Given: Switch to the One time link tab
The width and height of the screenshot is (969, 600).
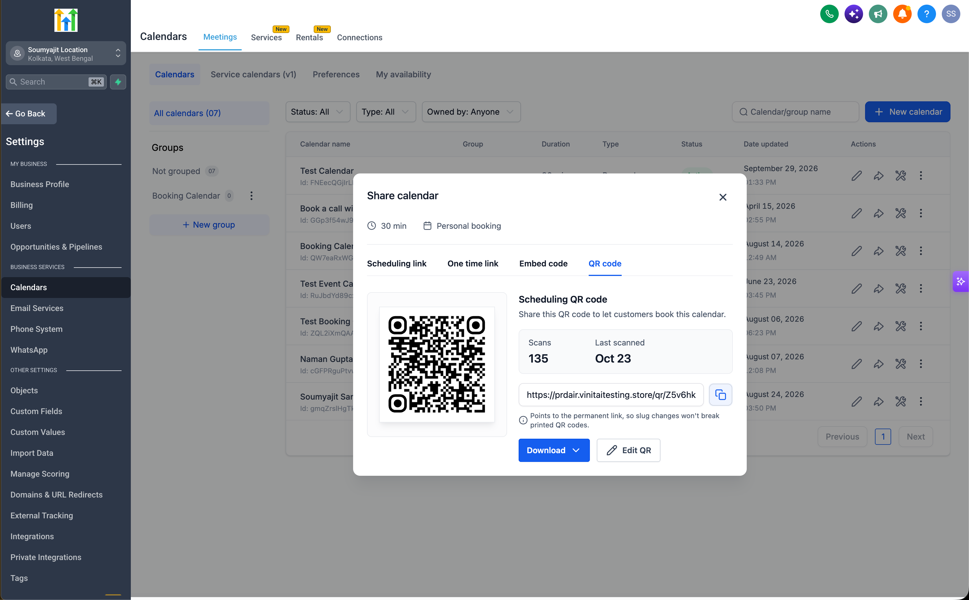Looking at the screenshot, I should (472, 264).
